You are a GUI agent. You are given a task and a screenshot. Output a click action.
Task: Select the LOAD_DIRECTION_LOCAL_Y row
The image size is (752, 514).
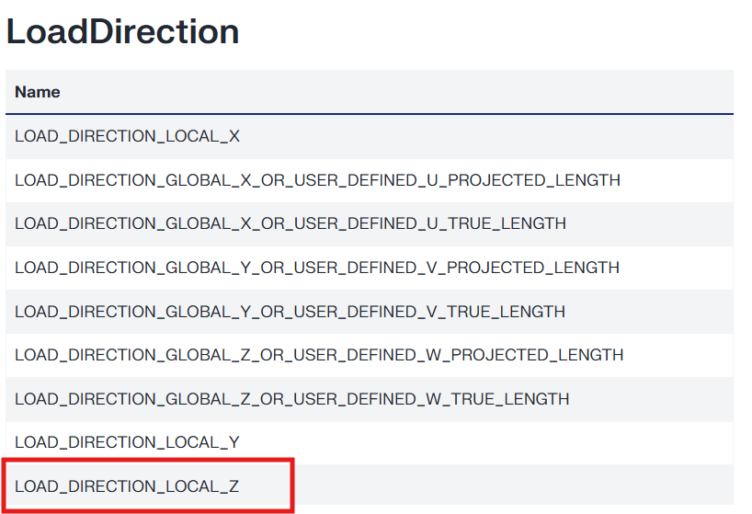[x=127, y=442]
